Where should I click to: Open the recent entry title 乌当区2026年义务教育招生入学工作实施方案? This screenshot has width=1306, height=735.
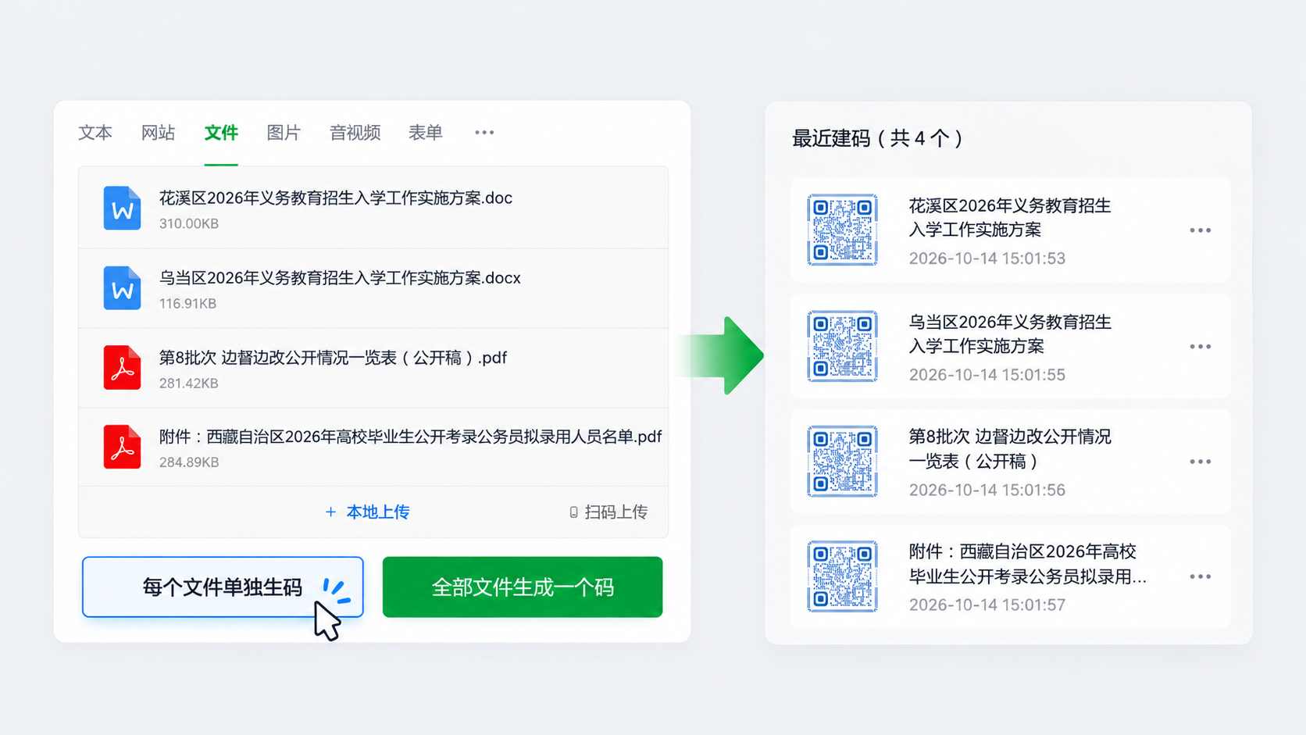(x=1010, y=334)
